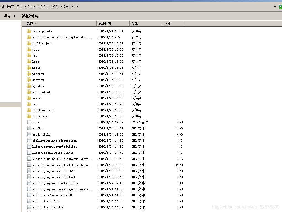
Task: Select file hudson.plugins.build_timeout.opera...
Action: (x=62, y=159)
